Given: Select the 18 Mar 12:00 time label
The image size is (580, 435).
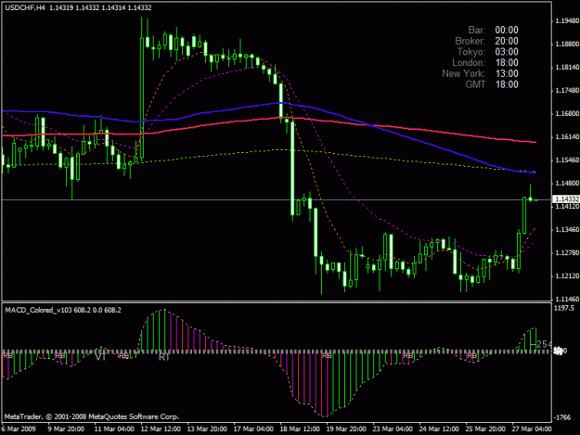Looking at the screenshot, I should coord(300,429).
